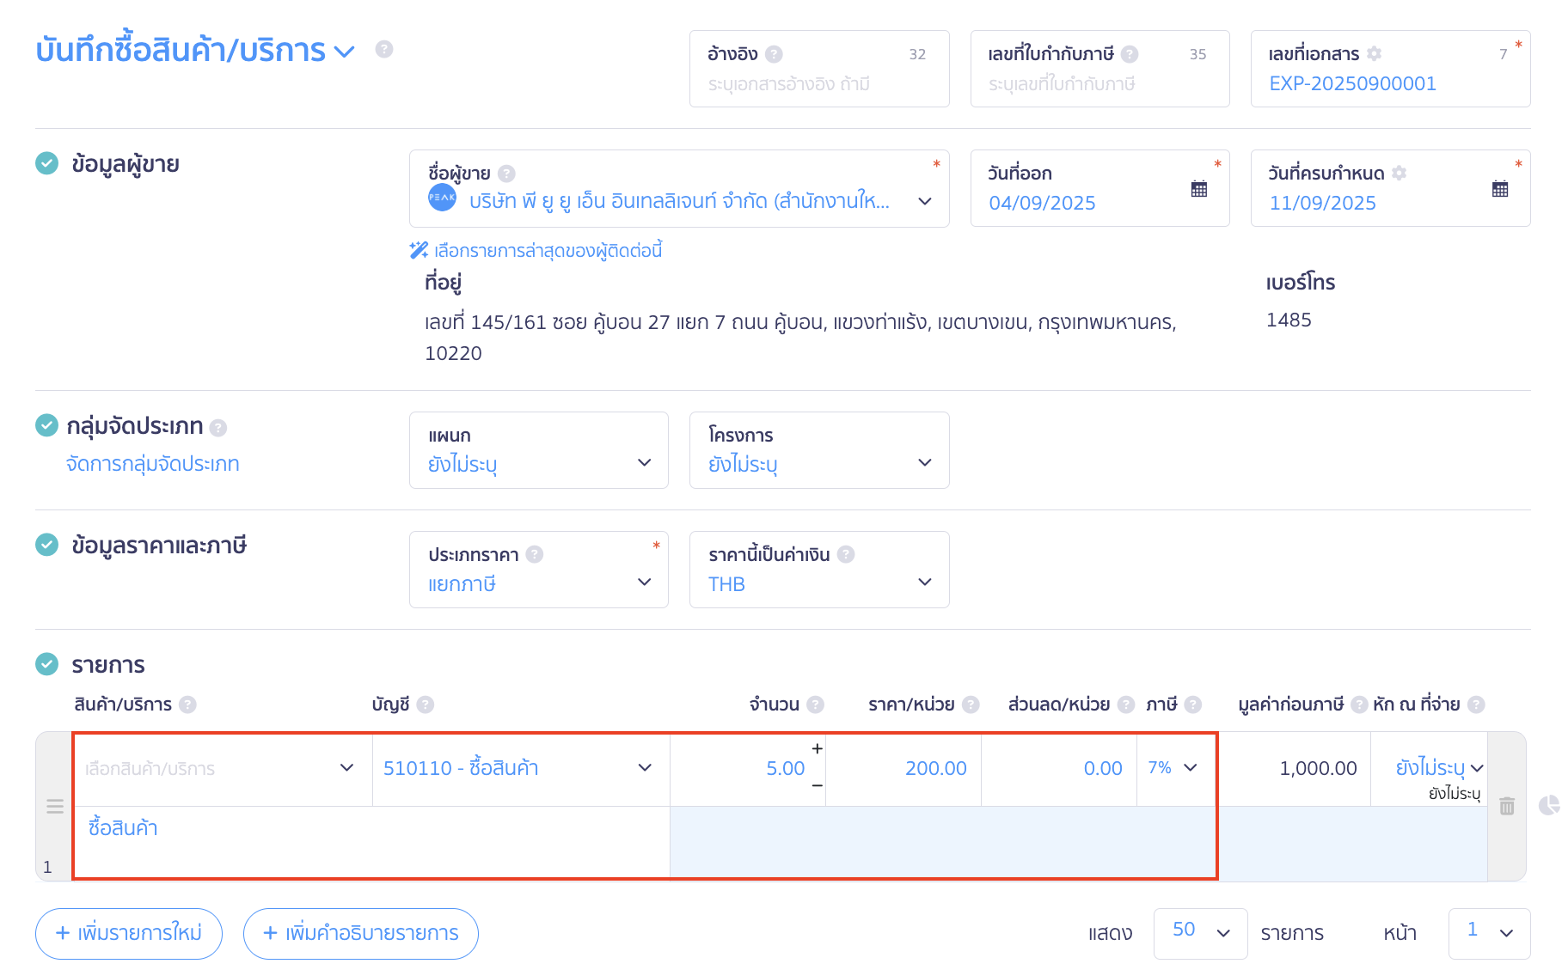This screenshot has width=1568, height=976.
Task: Click magic wand latest items icon
Action: (x=419, y=251)
